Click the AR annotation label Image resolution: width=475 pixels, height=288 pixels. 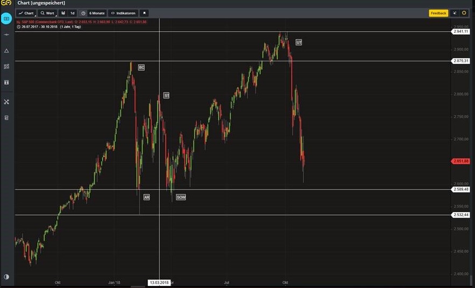coord(147,197)
